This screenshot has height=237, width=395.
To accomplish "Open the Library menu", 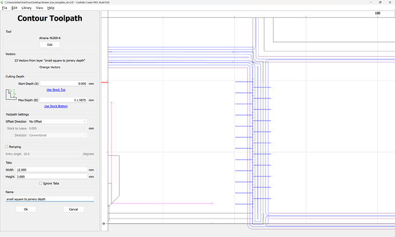I will (x=26, y=8).
